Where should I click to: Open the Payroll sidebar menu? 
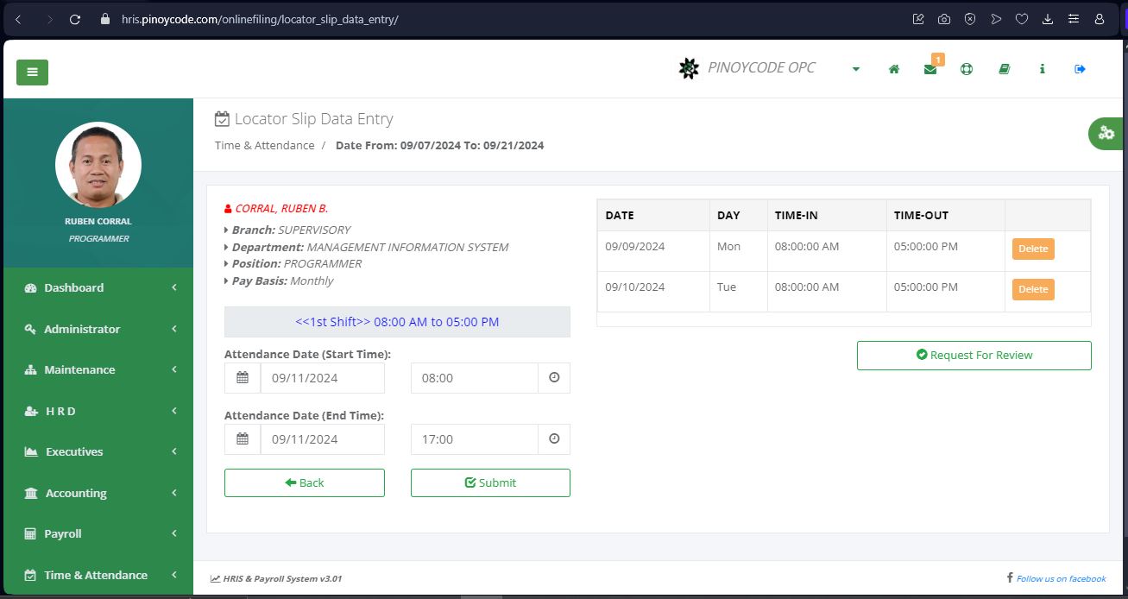(98, 533)
